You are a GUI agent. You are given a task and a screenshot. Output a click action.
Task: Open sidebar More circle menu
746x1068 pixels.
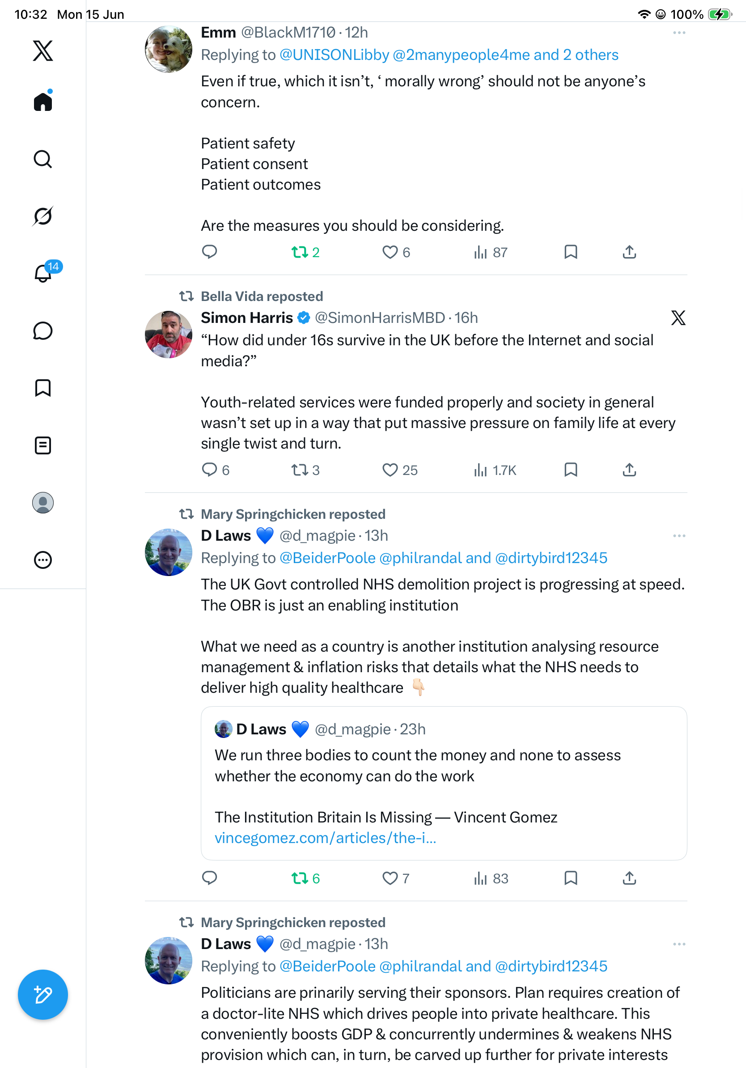43,559
